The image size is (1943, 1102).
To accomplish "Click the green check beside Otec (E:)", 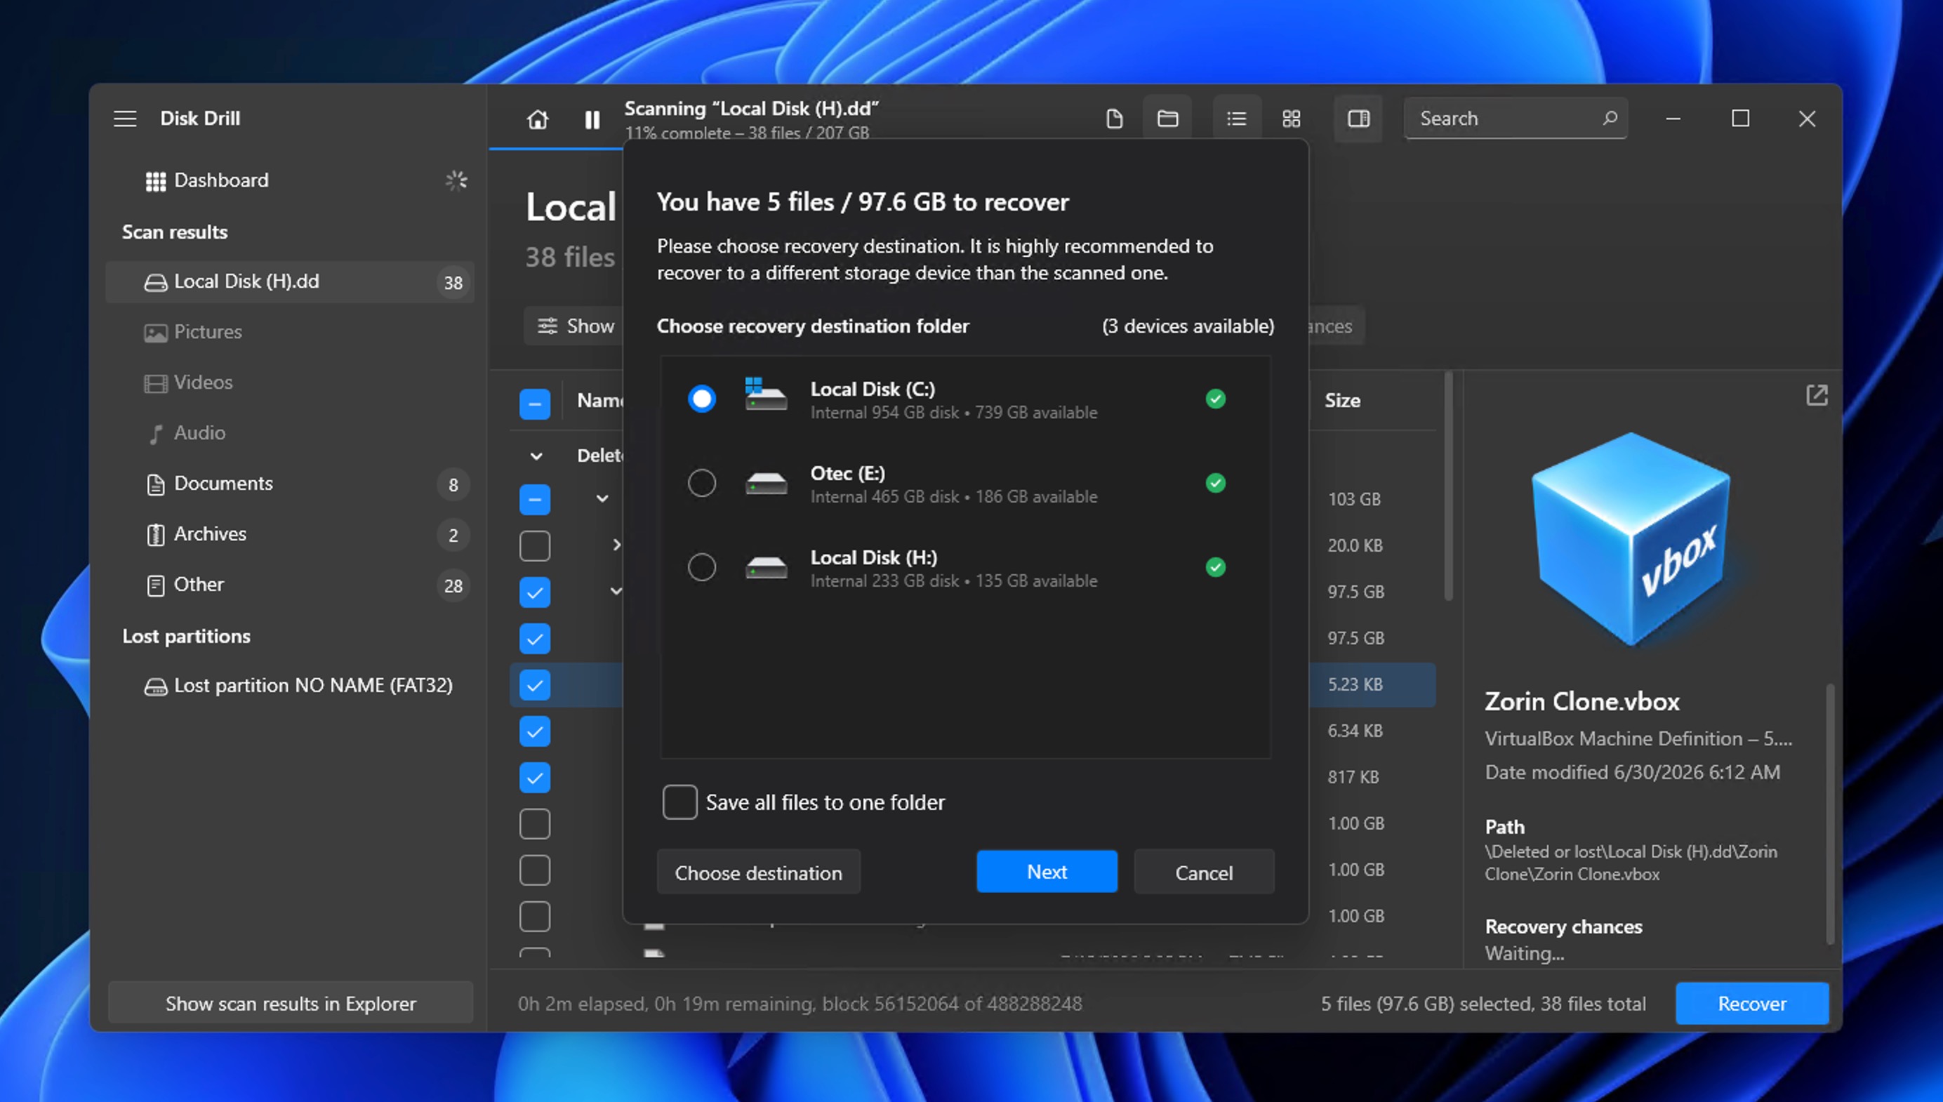I will click(1216, 483).
